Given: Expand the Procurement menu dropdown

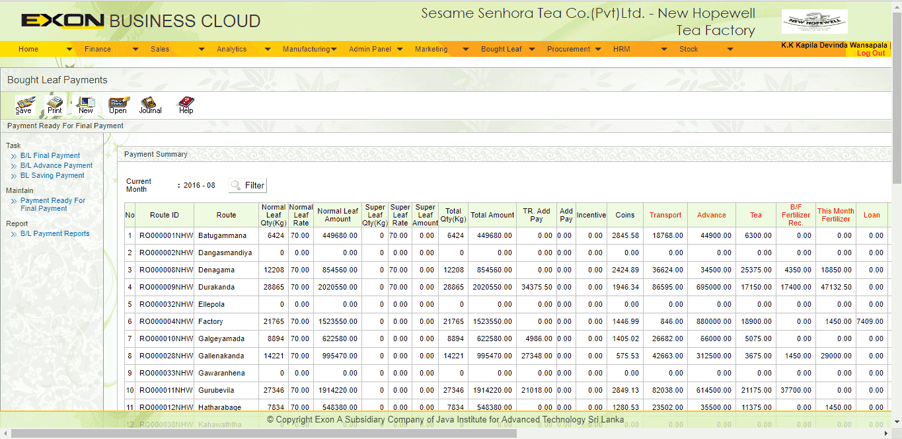Looking at the screenshot, I should pos(598,50).
